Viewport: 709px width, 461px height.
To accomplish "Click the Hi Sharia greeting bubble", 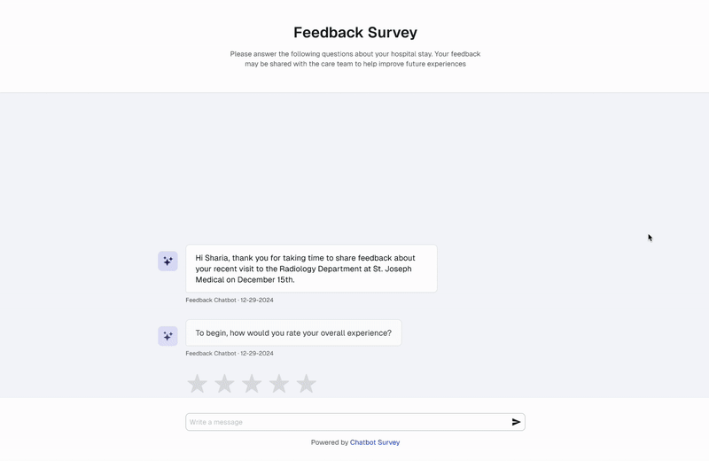I will tap(311, 269).
